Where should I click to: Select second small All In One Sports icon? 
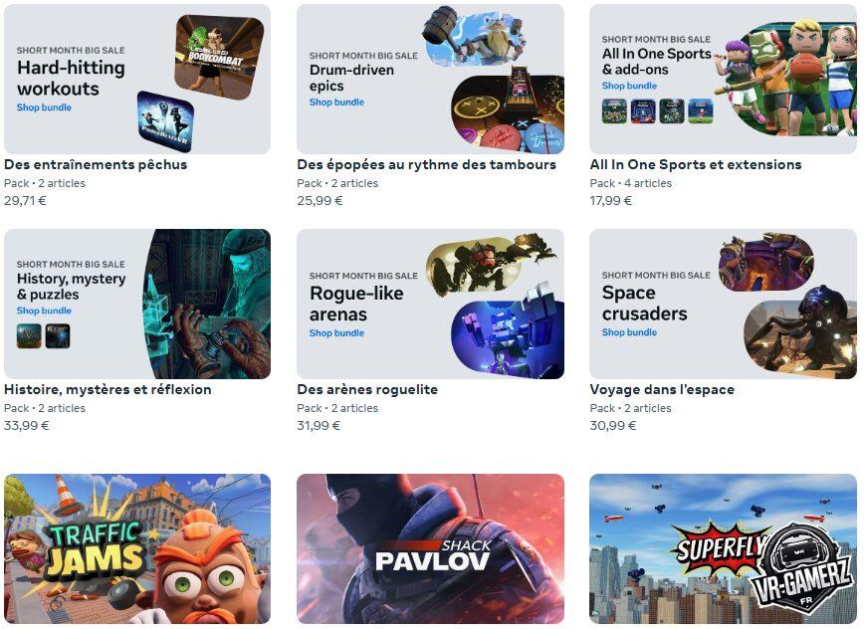point(643,111)
